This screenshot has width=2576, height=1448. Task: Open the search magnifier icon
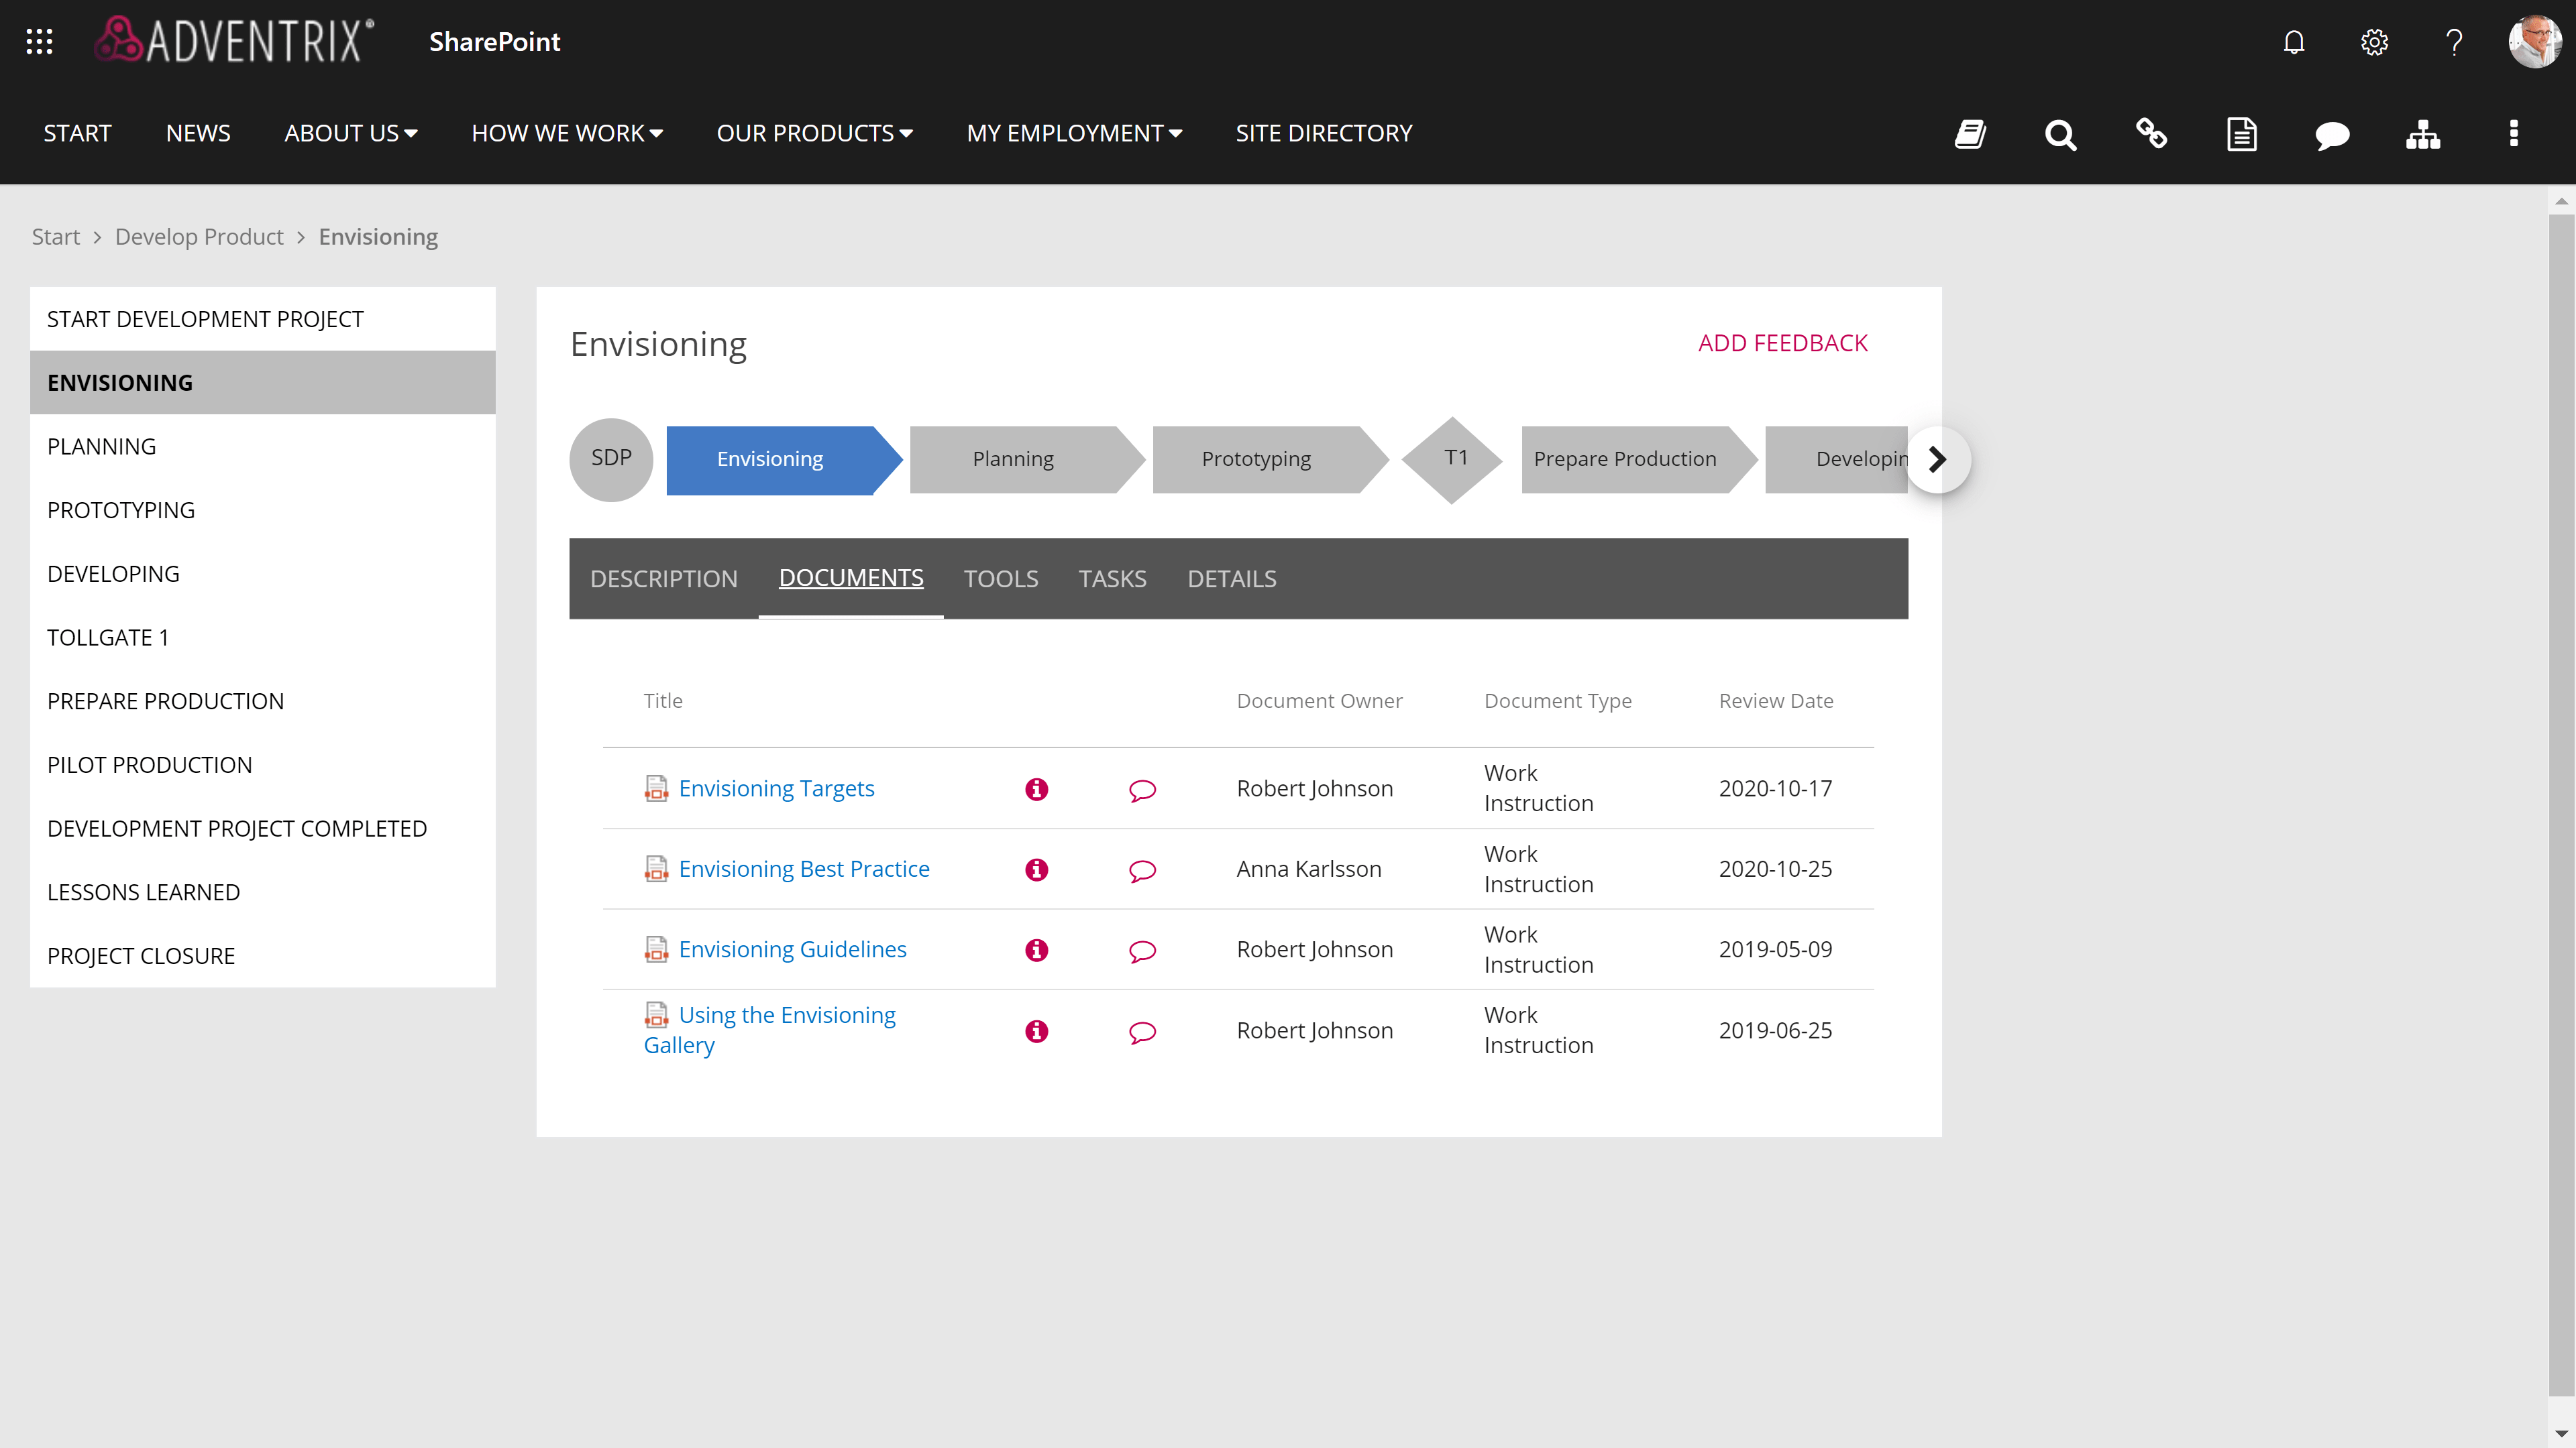[x=2061, y=134]
